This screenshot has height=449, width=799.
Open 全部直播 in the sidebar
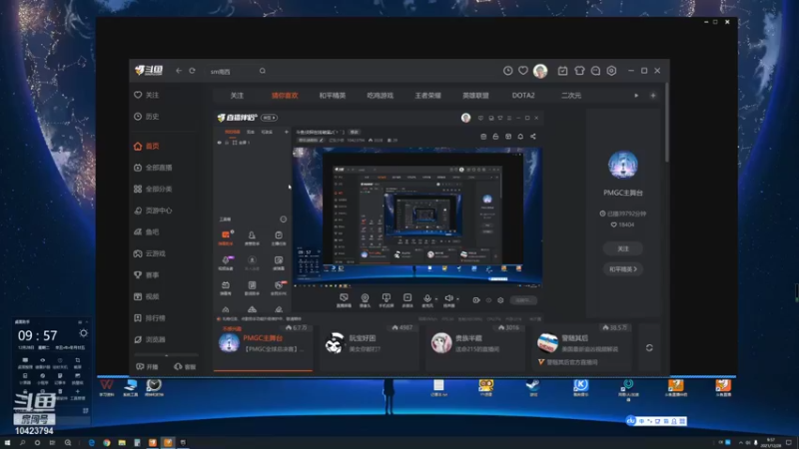tap(153, 168)
